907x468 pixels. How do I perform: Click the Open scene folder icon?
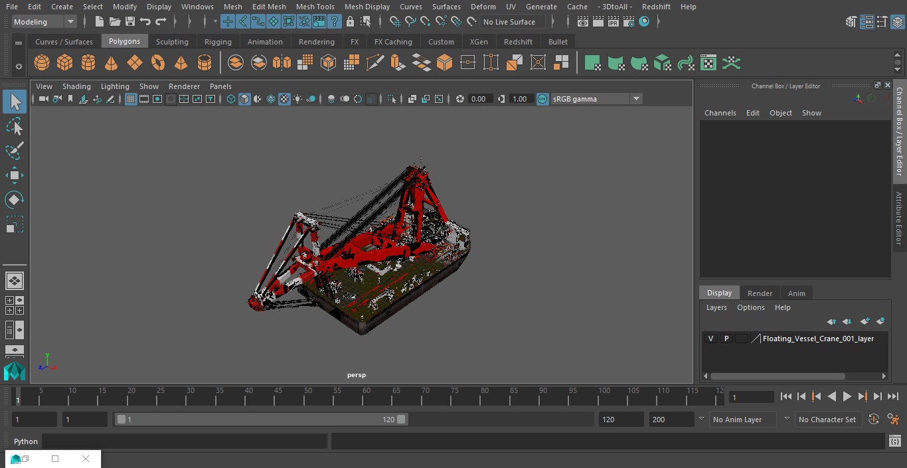pyautogui.click(x=115, y=22)
